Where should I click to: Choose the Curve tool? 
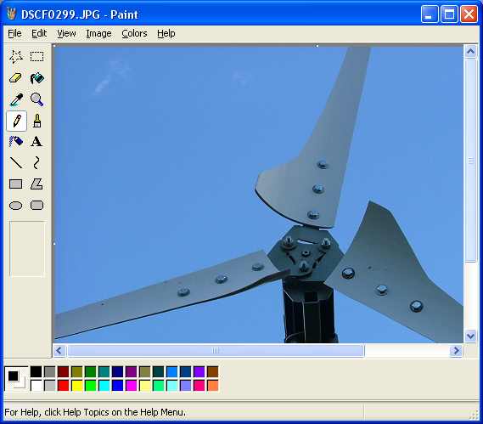[37, 163]
